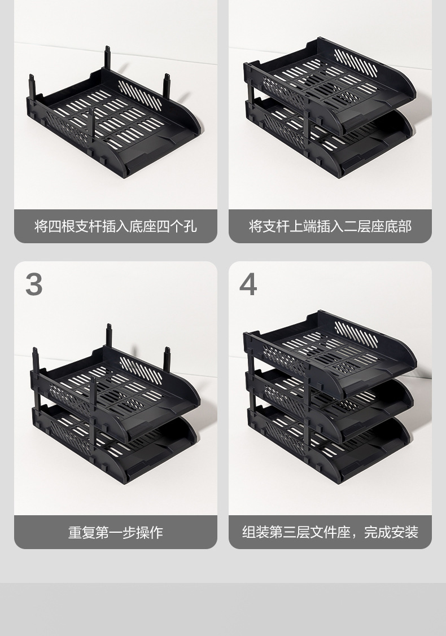The image size is (446, 636).
Task: Click the large step number 4
Action: coord(248,284)
